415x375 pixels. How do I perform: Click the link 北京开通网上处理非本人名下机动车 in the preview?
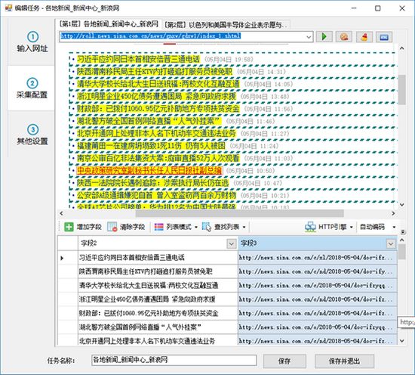coord(156,133)
